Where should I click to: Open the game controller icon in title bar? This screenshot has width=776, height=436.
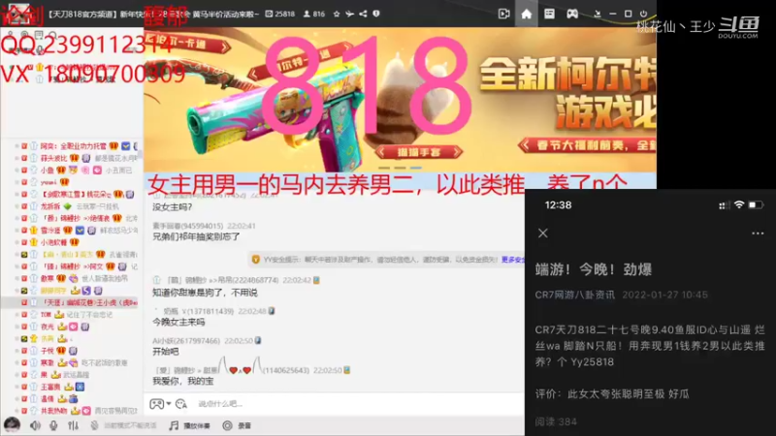click(x=572, y=14)
